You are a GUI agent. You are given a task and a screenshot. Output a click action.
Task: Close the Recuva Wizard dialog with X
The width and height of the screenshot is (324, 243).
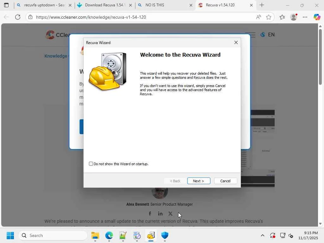coord(236,42)
